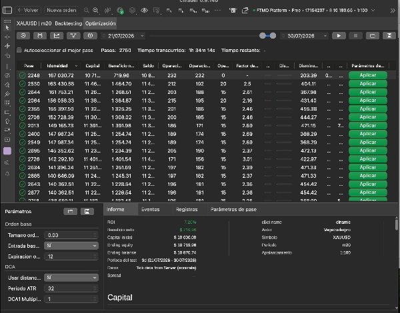The width and height of the screenshot is (400, 313).
Task: Open the layers stack icon in toolbar
Action: [132, 11]
